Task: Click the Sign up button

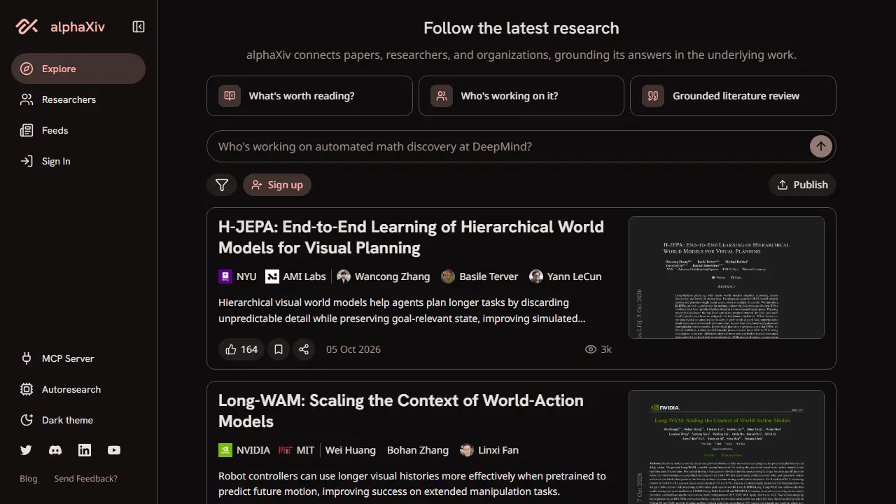Action: click(x=277, y=185)
